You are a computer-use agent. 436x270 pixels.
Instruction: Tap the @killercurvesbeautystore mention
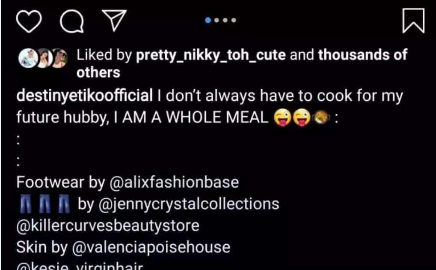pyautogui.click(x=108, y=225)
